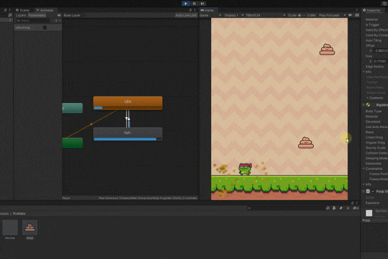The width and height of the screenshot is (388, 259).
Task: Click the Base Layer breadcrumb
Action: click(x=72, y=15)
